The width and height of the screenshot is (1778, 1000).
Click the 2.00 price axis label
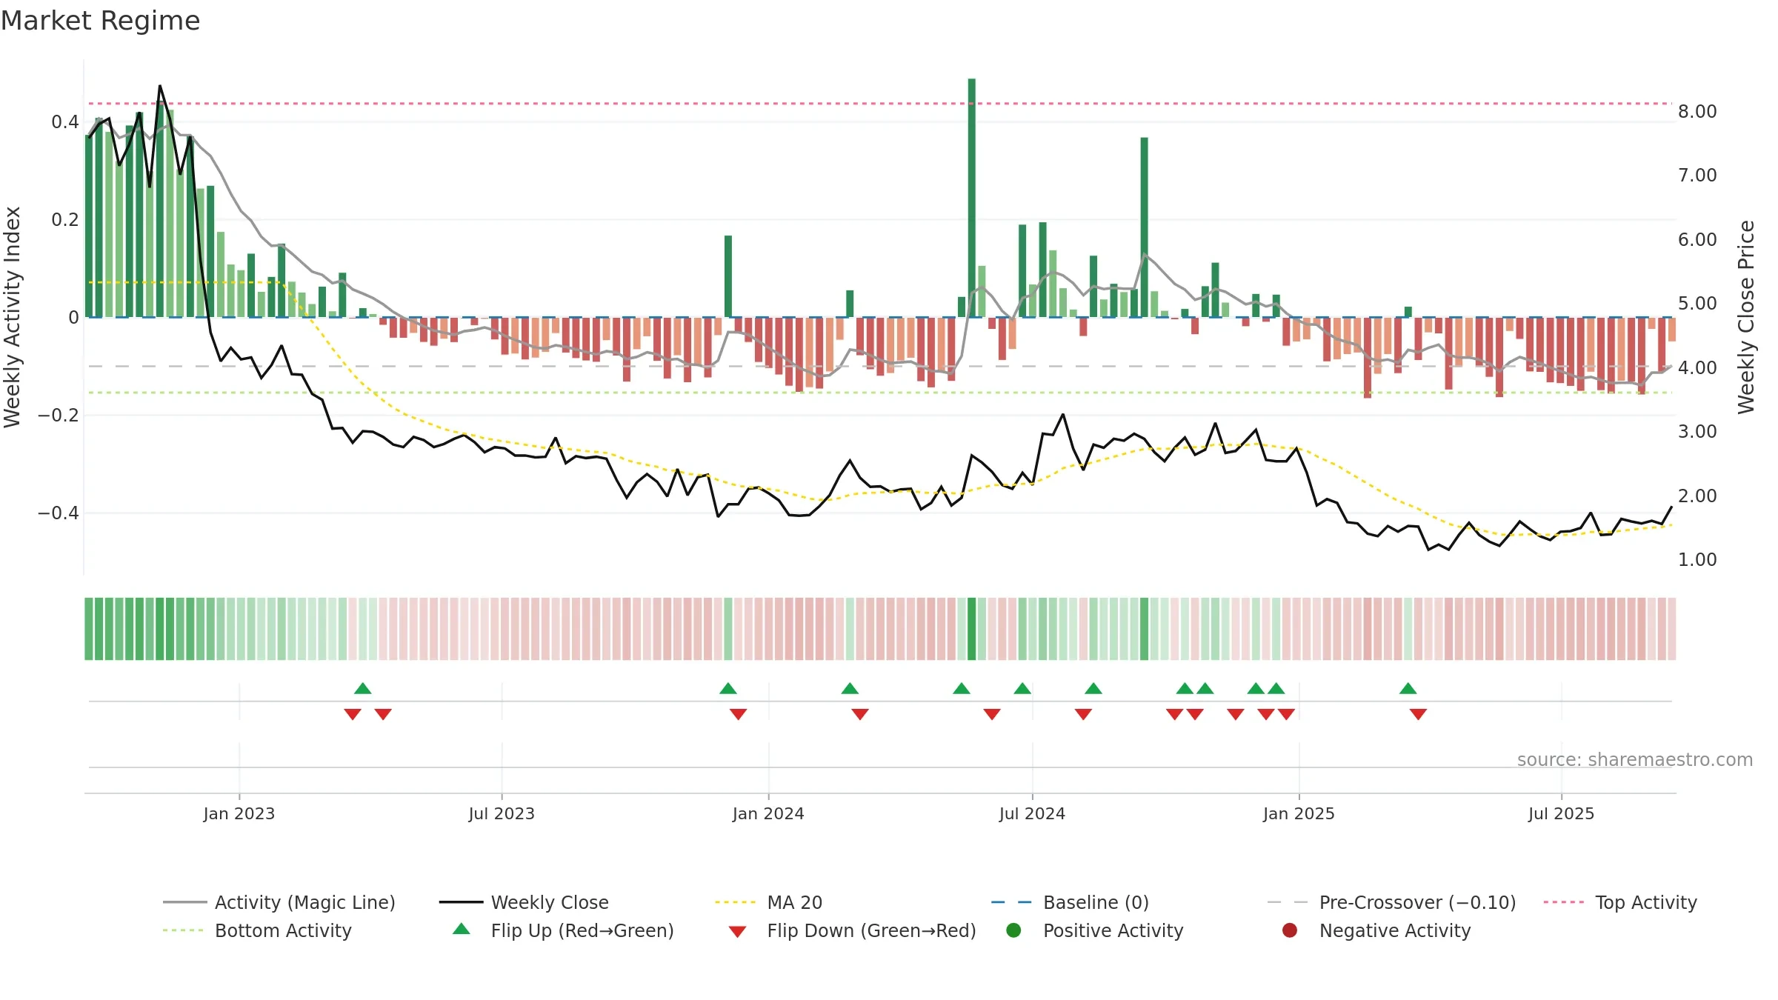[x=1697, y=496]
